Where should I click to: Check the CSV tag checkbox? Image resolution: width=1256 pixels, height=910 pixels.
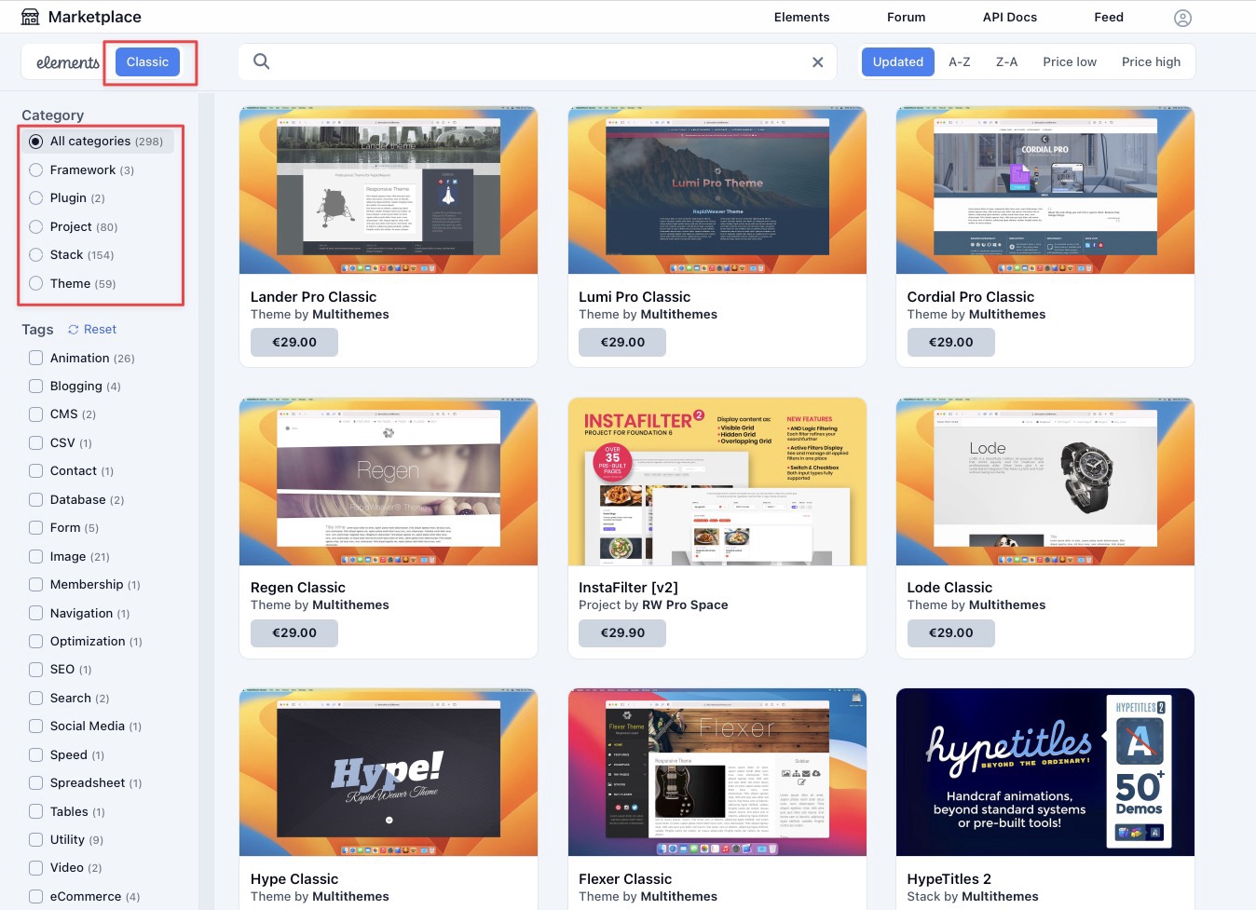point(36,443)
